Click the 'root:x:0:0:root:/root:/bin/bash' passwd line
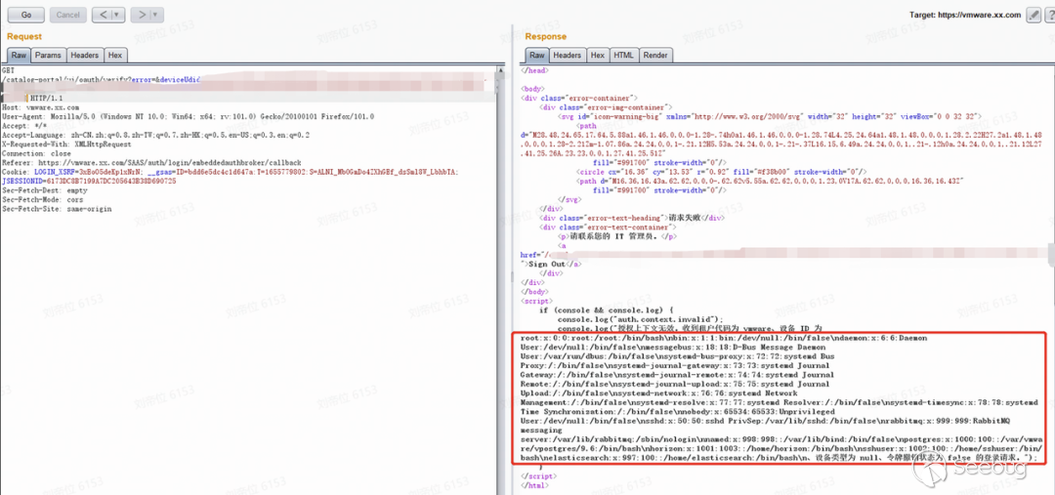The height and width of the screenshot is (495, 1055). pyautogui.click(x=724, y=338)
